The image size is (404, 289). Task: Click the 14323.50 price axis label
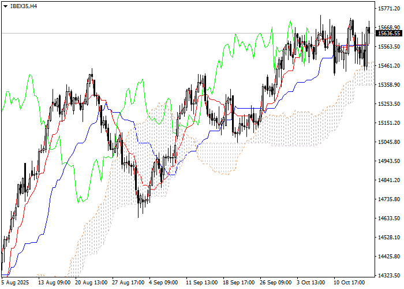pyautogui.click(x=388, y=276)
